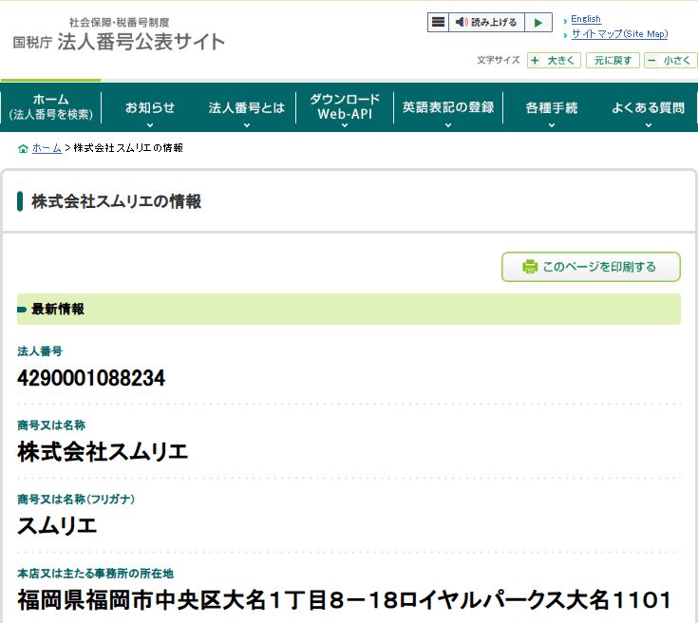
Task: Open the サイトマップ (Site Map) link
Action: (x=619, y=34)
